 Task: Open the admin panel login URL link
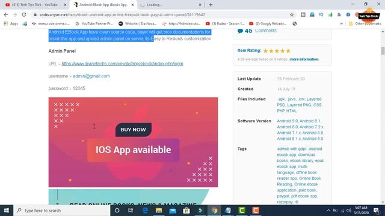(x=122, y=64)
